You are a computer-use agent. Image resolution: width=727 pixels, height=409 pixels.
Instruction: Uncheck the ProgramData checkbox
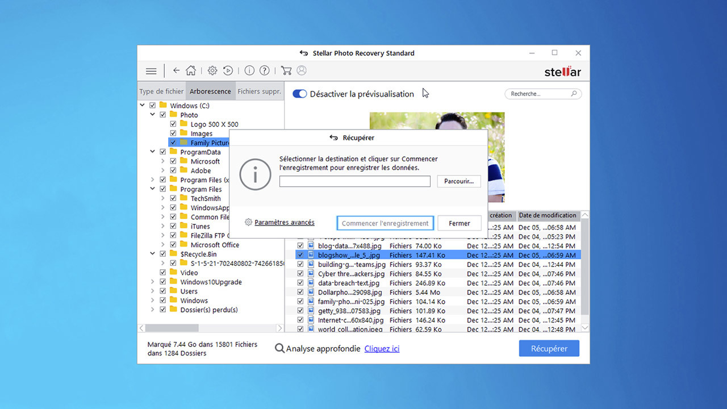(162, 152)
